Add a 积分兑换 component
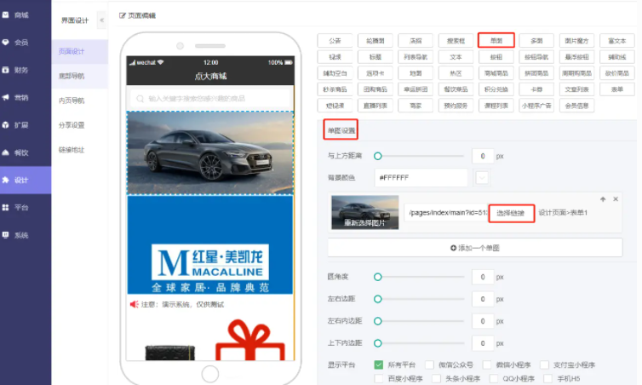Viewport: 642px width, 385px height. click(x=496, y=89)
